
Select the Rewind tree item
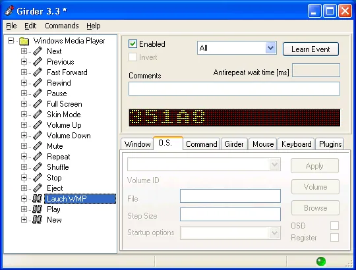click(x=59, y=83)
